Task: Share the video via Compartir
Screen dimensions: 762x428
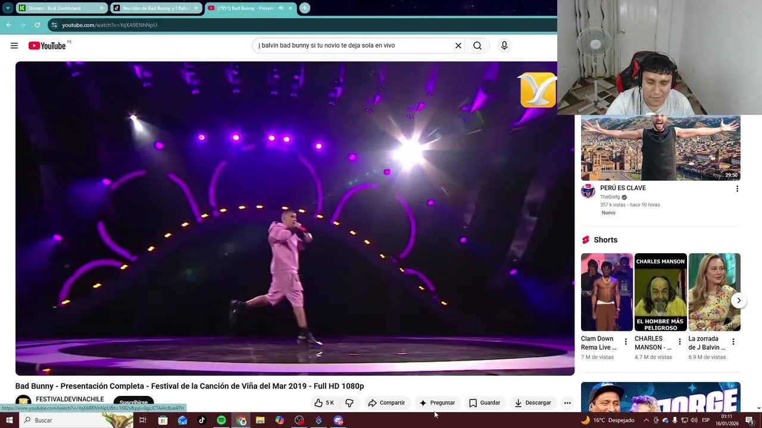Action: [386, 403]
